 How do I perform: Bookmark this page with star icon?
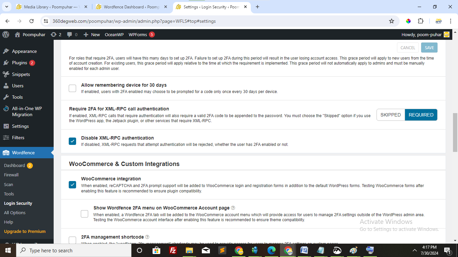392,21
